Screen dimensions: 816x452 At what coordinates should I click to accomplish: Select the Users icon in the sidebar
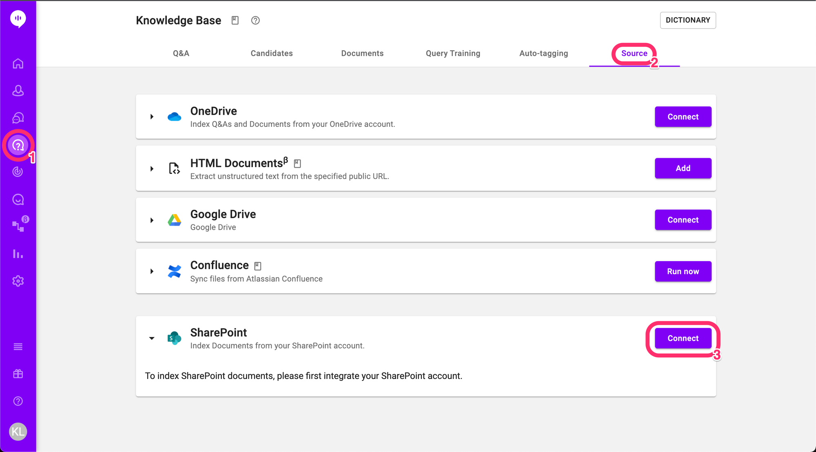18,91
